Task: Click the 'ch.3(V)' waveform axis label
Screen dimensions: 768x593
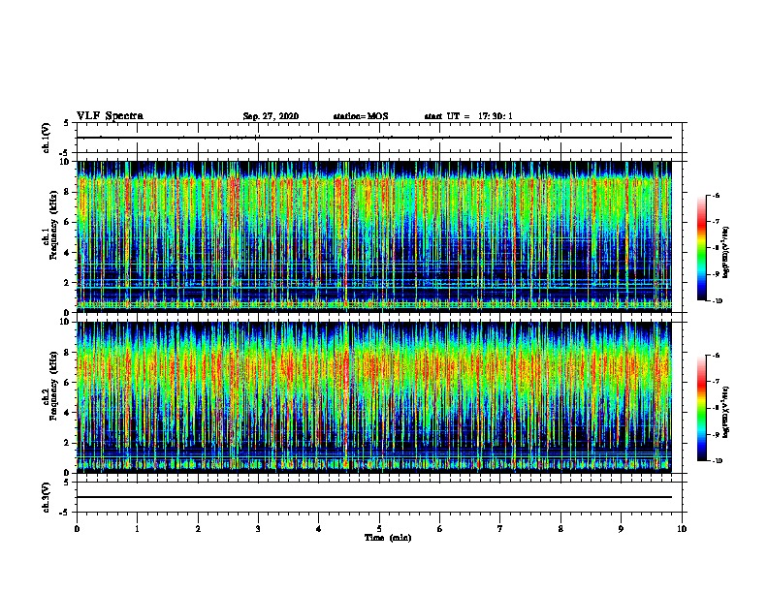Action: pos(47,497)
